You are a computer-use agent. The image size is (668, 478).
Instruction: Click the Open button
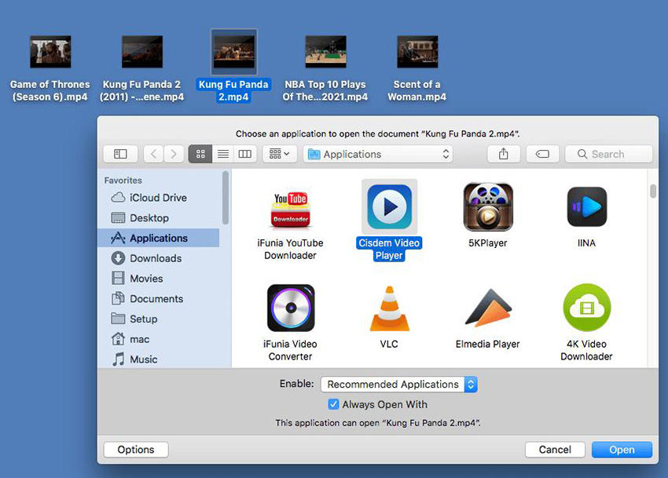point(622,449)
